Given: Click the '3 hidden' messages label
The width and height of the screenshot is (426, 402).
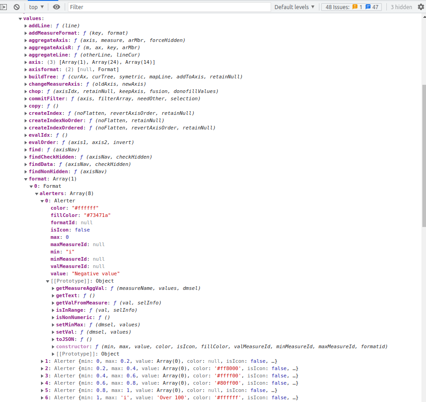Looking at the screenshot, I should (401, 7).
